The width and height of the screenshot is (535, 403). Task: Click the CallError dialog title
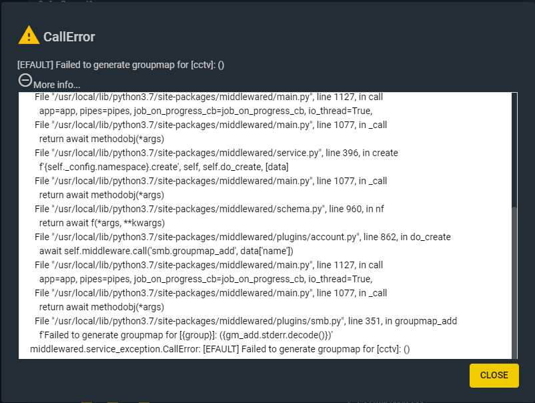coord(69,37)
